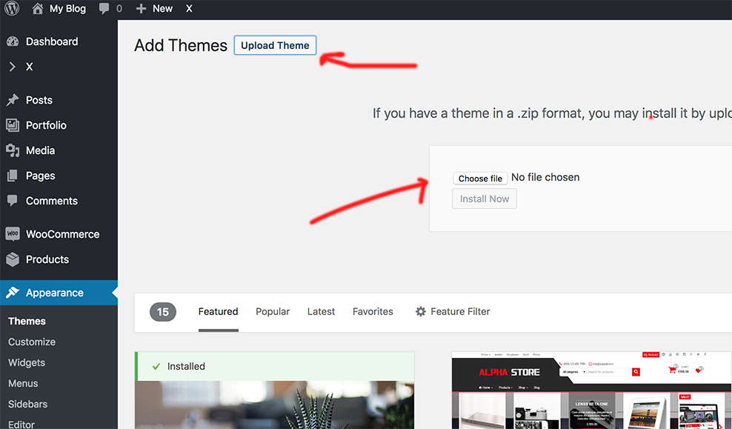
Task: Open the comments bubble icon in admin bar
Action: (104, 9)
